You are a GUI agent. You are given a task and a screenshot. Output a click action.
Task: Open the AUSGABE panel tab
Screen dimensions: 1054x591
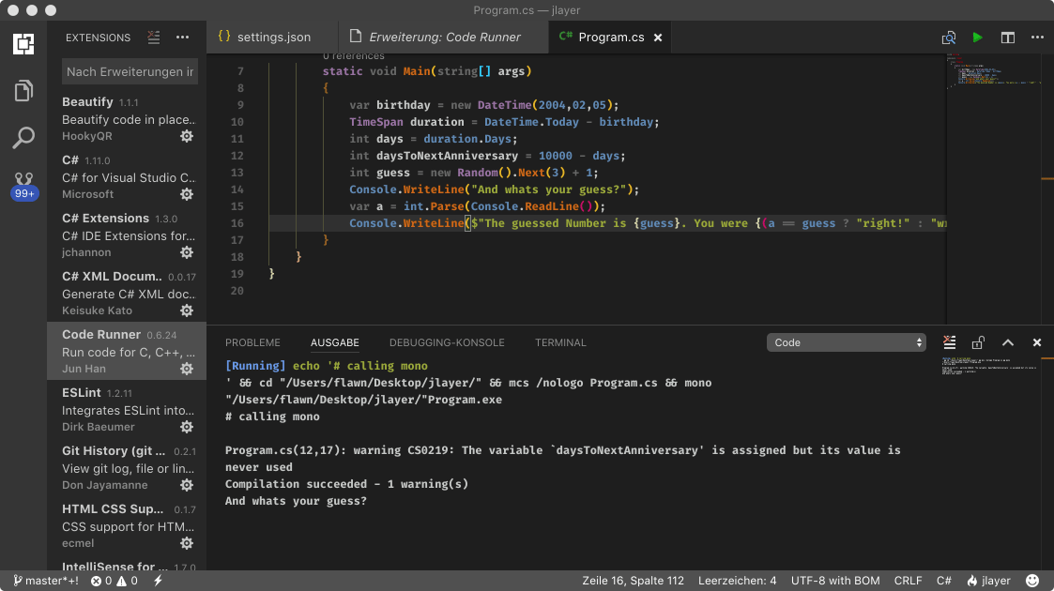tap(335, 342)
